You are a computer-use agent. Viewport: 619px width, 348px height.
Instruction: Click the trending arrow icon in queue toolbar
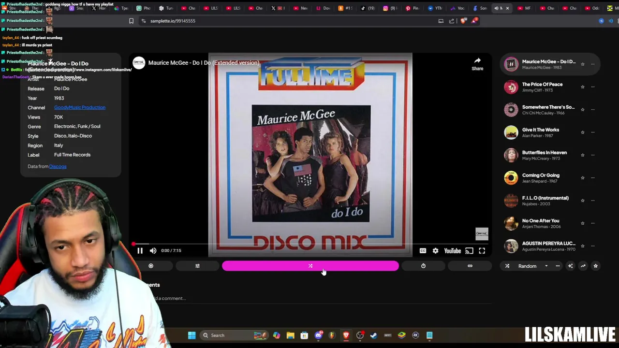tap(583, 266)
